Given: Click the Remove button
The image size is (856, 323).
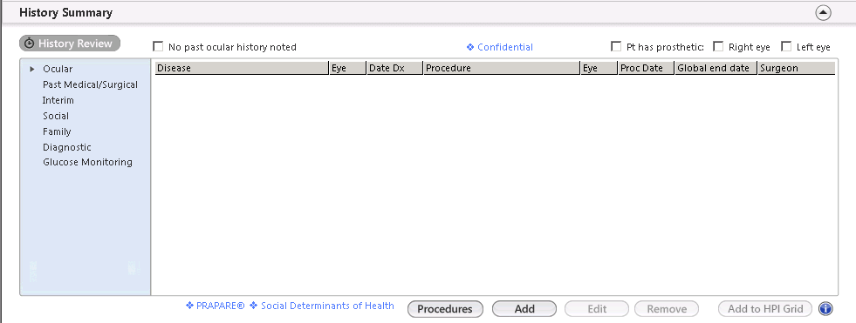Looking at the screenshot, I should pos(667,309).
